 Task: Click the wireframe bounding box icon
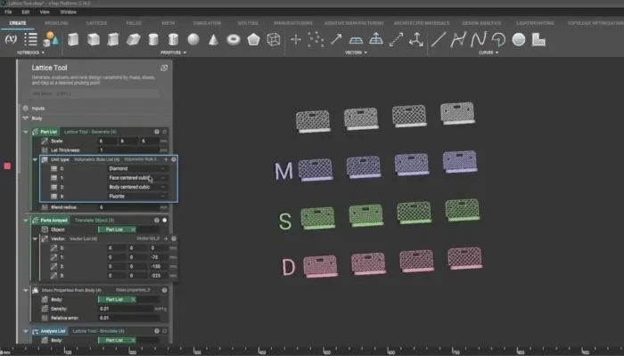coord(274,39)
